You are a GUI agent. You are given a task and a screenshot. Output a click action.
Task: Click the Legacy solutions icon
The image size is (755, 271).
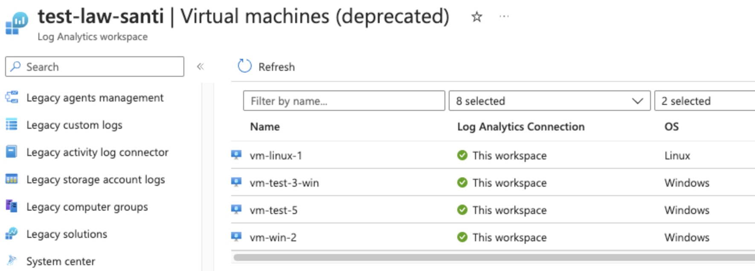click(x=12, y=234)
